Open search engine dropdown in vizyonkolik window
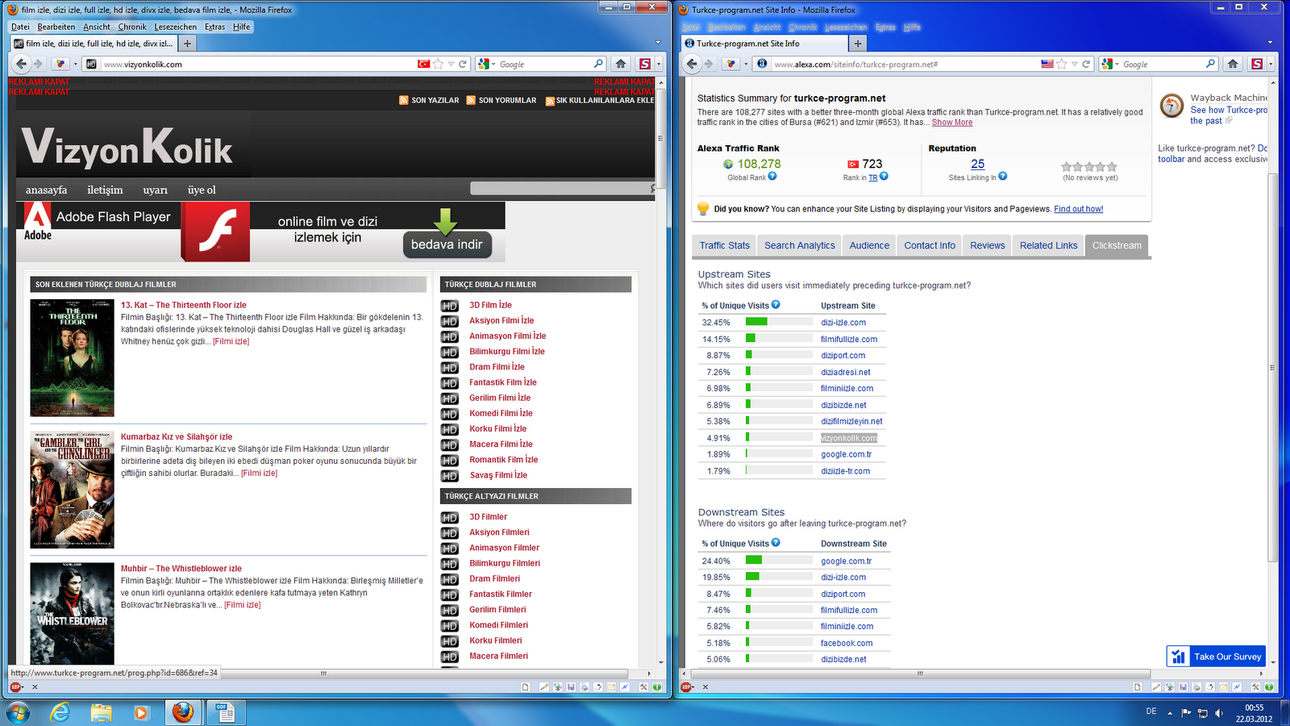The height and width of the screenshot is (726, 1290). click(x=489, y=64)
